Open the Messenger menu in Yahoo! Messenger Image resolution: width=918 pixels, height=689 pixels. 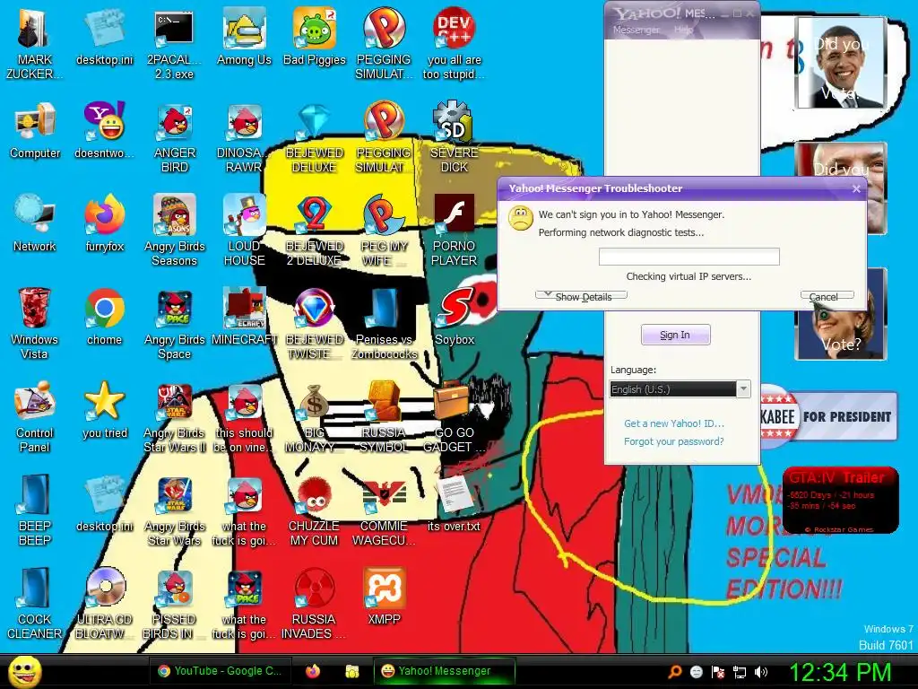click(x=636, y=30)
